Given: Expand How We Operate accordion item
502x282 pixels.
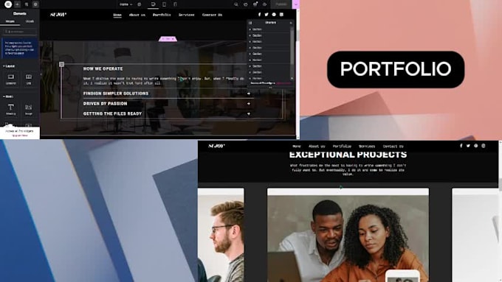Looking at the screenshot, I should [103, 68].
